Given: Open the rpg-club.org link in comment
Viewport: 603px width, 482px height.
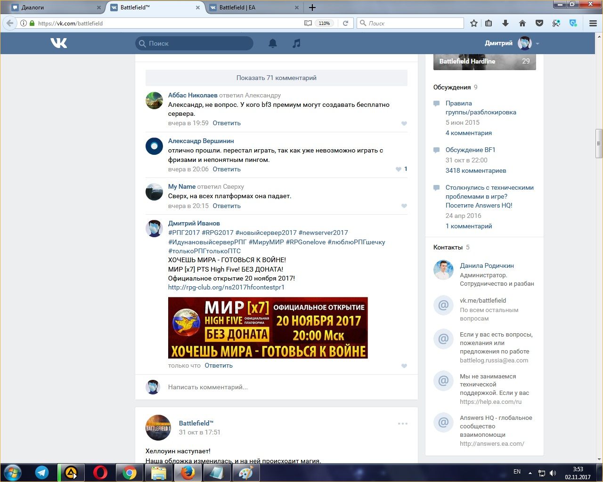Looking at the screenshot, I should tap(226, 287).
